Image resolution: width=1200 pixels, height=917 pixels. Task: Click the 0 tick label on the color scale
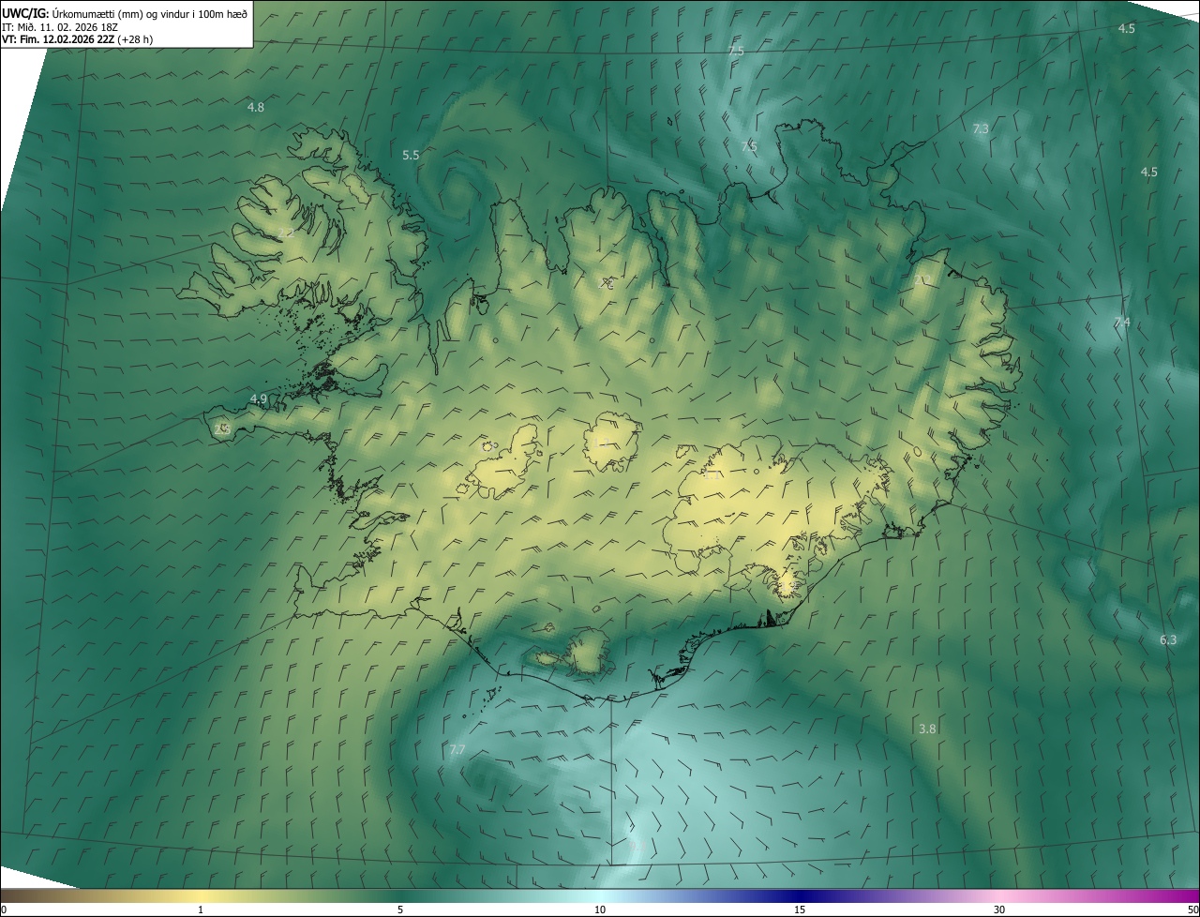point(4,910)
